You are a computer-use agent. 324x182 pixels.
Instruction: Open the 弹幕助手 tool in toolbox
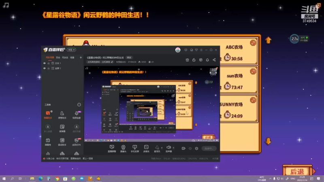click(x=48, y=115)
